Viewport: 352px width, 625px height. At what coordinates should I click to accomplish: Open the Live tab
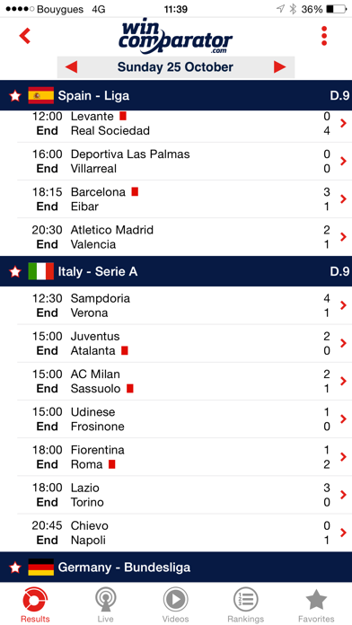(106, 605)
